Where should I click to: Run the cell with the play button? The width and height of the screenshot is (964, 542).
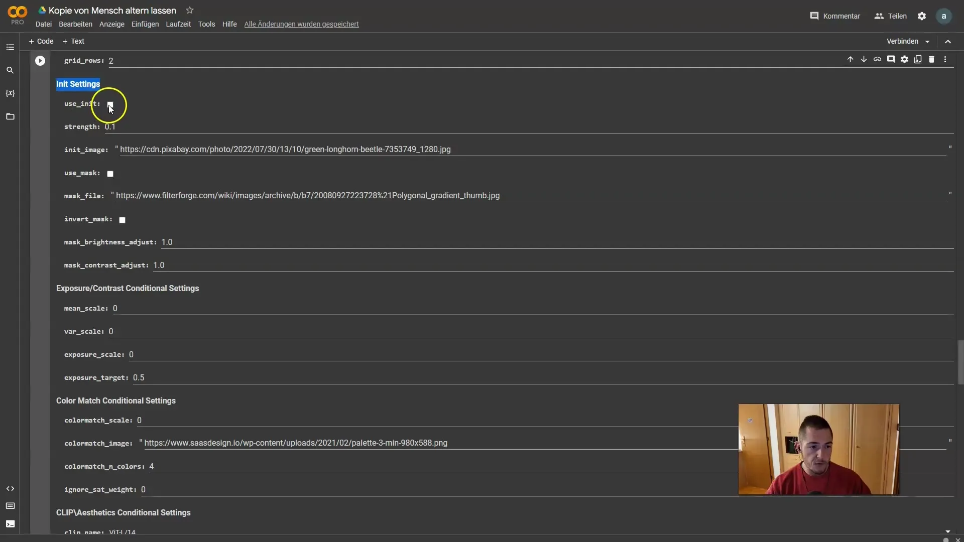point(40,61)
